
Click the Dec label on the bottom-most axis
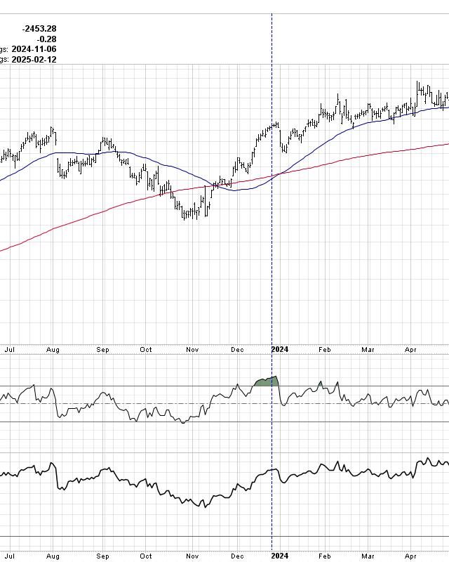(x=237, y=556)
